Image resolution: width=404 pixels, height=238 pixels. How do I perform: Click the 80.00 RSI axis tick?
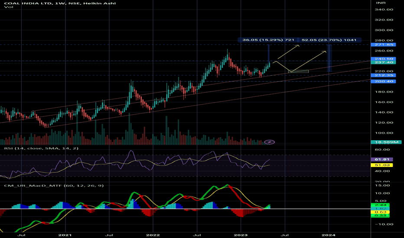tap(382, 149)
